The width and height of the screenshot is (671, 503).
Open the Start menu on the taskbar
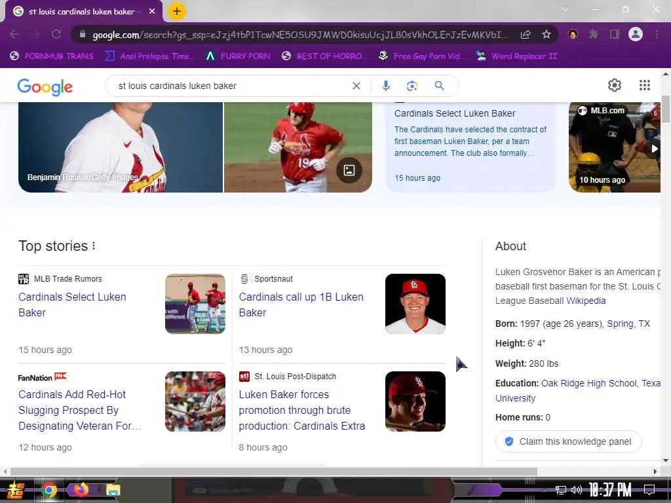click(x=16, y=490)
